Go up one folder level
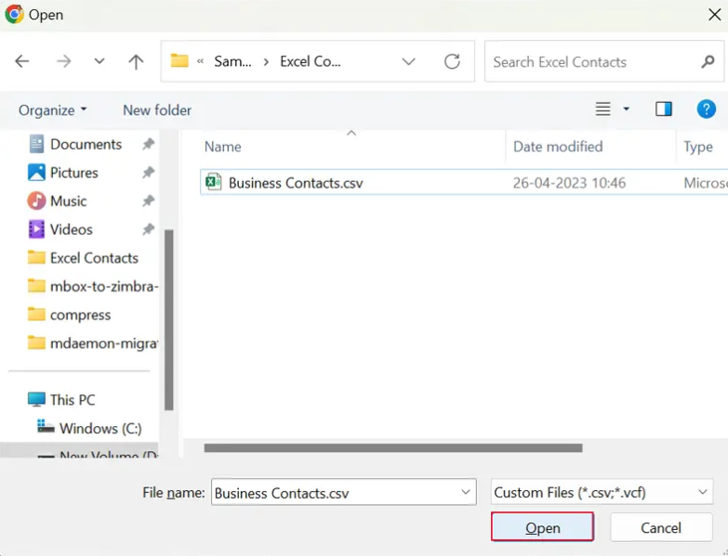Viewport: 728px width, 556px height. [136, 61]
